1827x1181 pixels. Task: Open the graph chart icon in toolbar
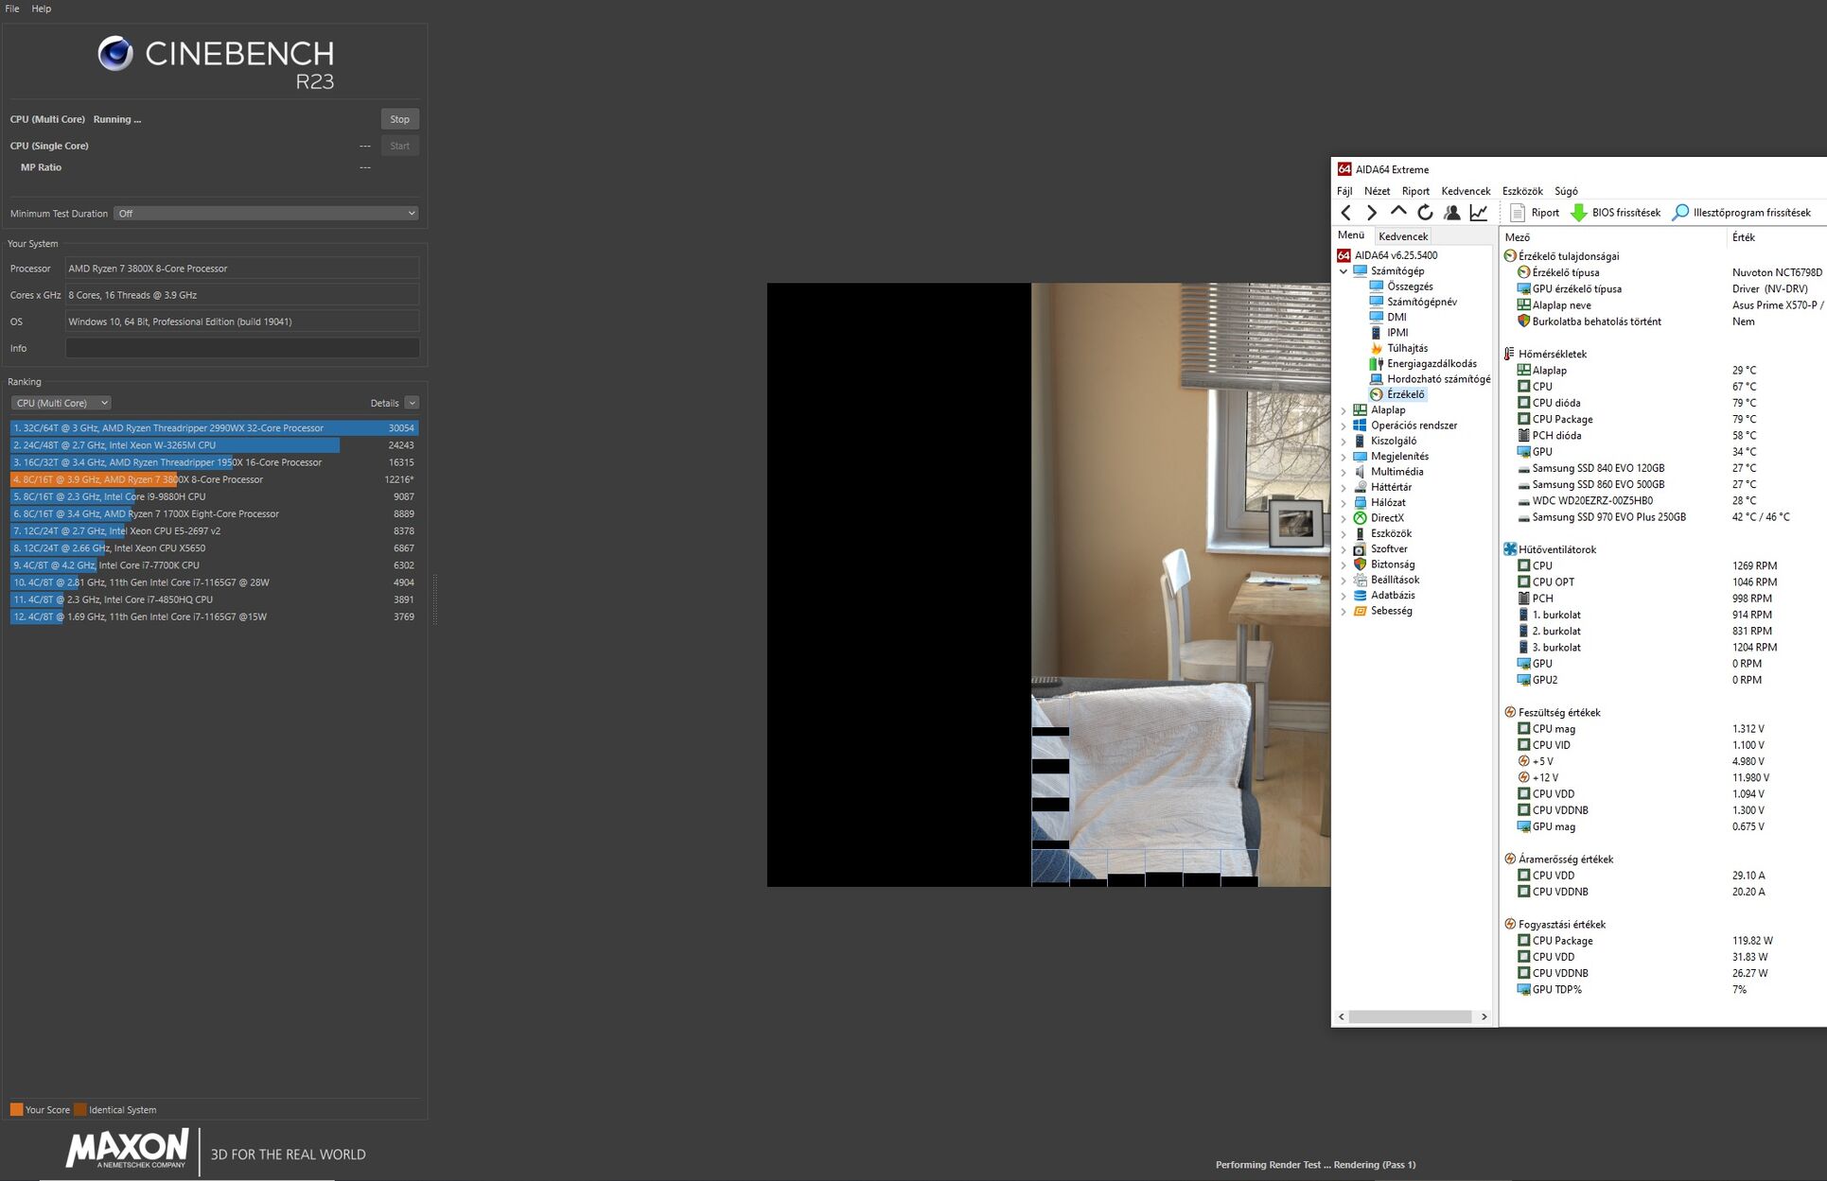point(1478,213)
